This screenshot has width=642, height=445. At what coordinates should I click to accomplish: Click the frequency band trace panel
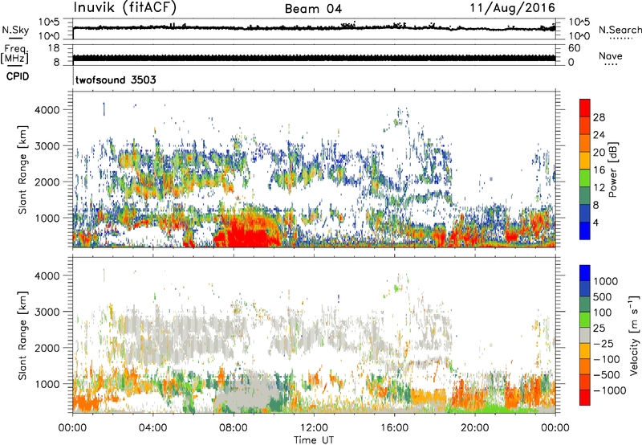(314, 58)
